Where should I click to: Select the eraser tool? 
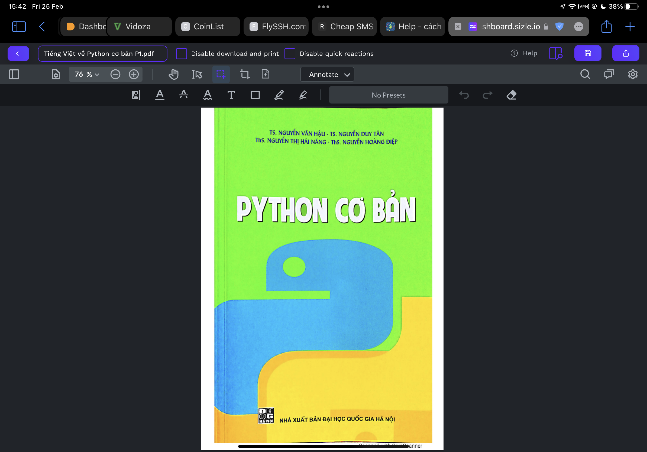512,95
